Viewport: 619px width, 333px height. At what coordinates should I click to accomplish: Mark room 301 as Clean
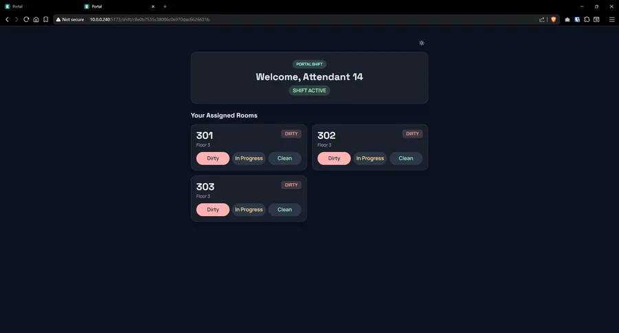click(285, 158)
